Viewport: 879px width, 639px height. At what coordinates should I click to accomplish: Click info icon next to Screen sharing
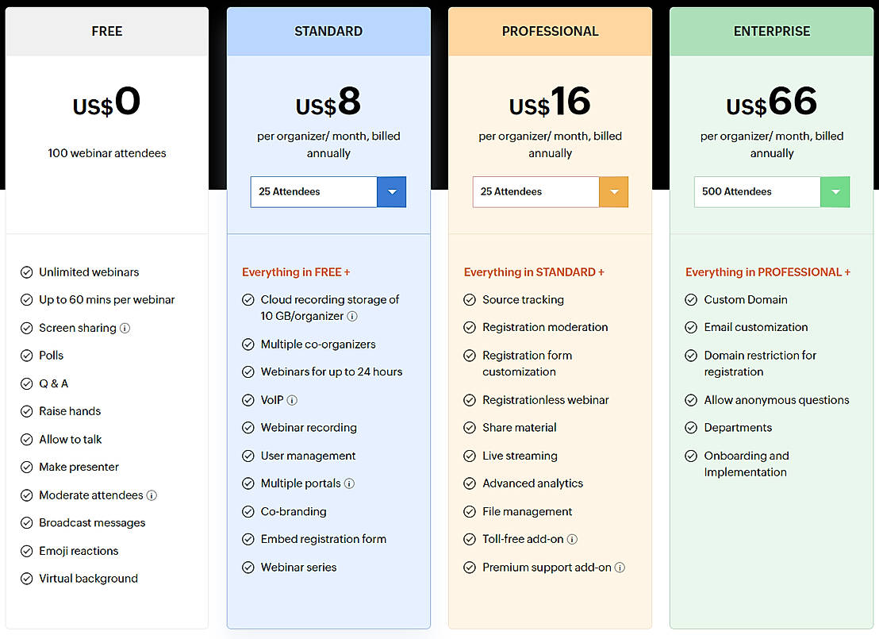pos(125,328)
